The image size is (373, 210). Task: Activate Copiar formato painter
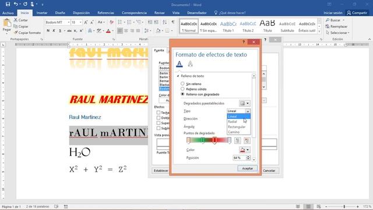pyautogui.click(x=27, y=33)
